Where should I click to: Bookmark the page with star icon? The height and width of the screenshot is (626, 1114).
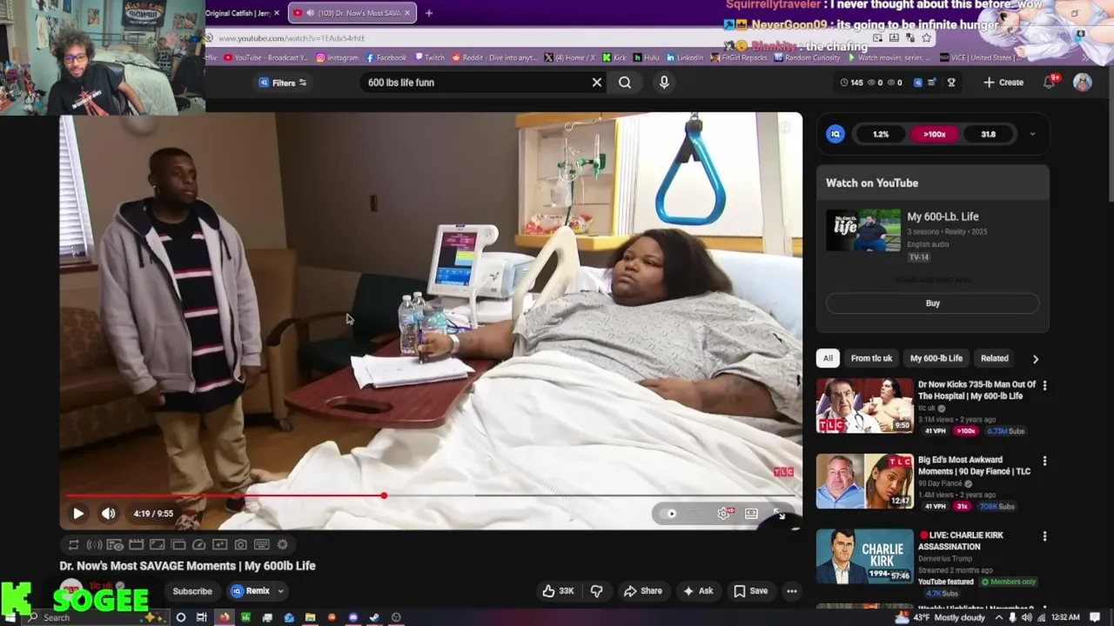tap(926, 38)
